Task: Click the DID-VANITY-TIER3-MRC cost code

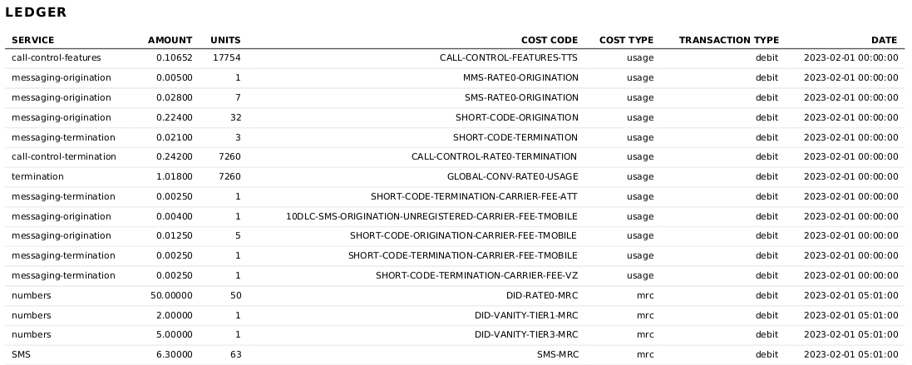Action: (526, 334)
